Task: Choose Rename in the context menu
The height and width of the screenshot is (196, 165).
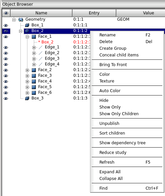Action: click(x=107, y=35)
